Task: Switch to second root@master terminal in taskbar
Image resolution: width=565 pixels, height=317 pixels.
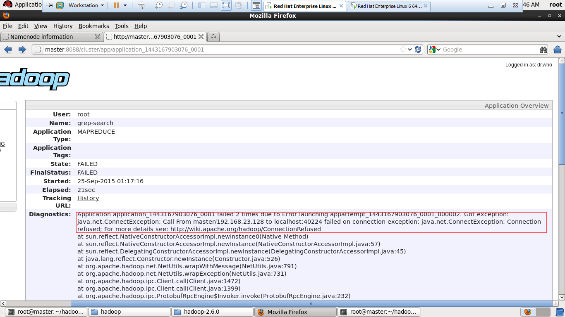Action: [379, 312]
